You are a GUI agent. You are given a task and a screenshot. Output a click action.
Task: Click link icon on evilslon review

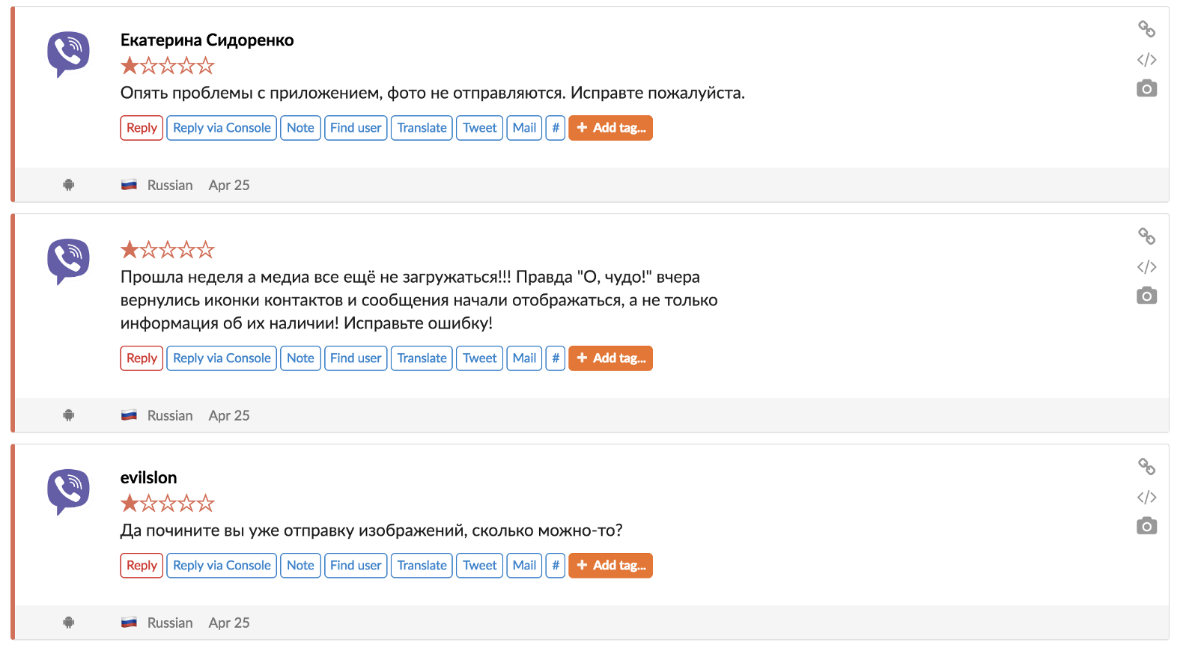[x=1146, y=467]
